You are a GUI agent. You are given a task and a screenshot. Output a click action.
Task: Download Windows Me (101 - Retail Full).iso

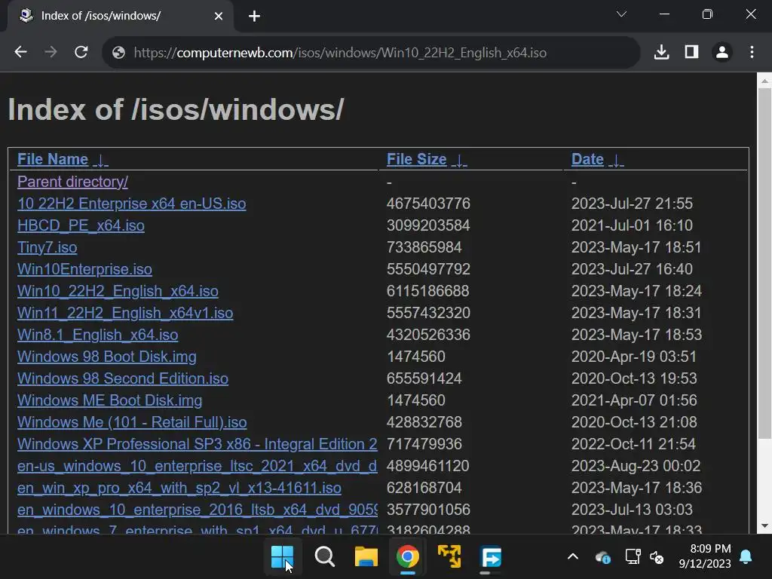click(x=132, y=422)
